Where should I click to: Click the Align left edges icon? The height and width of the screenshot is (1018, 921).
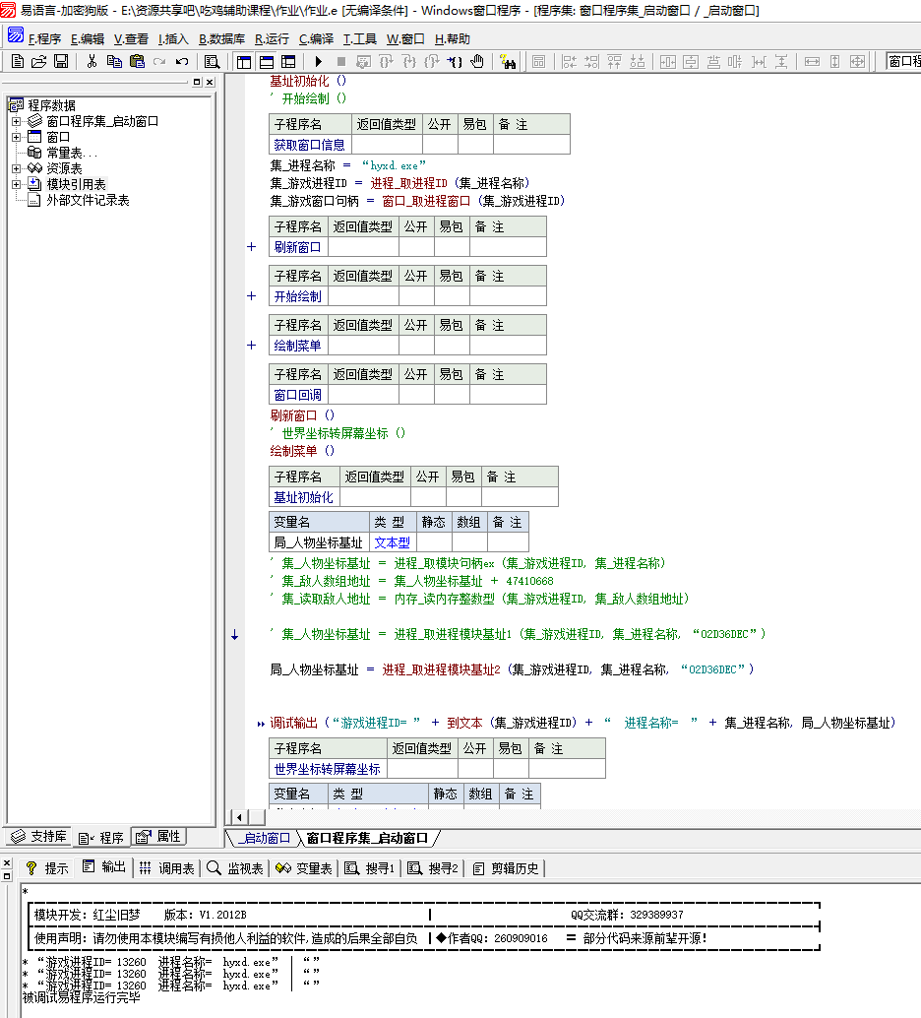pos(569,62)
